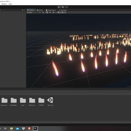Image resolution: width=131 pixels, height=131 pixels.
Task: Start Play mode with the Play button
Action: point(59,7)
